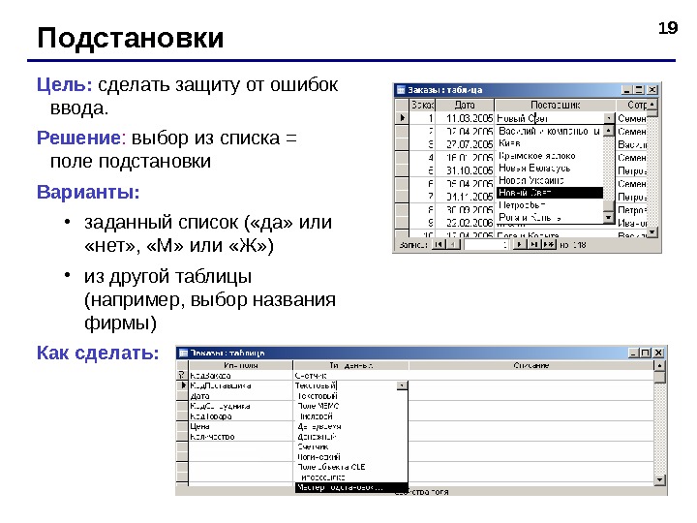The height and width of the screenshot is (523, 697).
Task: Choose "Василий и компаньоны" in supplier list
Action: (x=550, y=131)
